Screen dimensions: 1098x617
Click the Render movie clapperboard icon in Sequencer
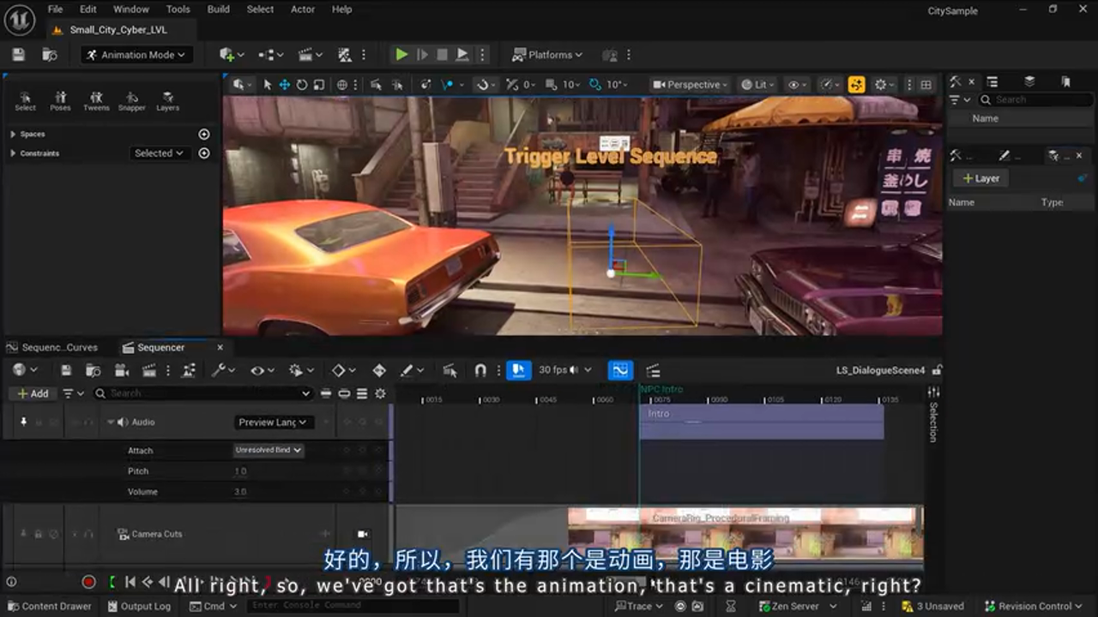pyautogui.click(x=148, y=369)
